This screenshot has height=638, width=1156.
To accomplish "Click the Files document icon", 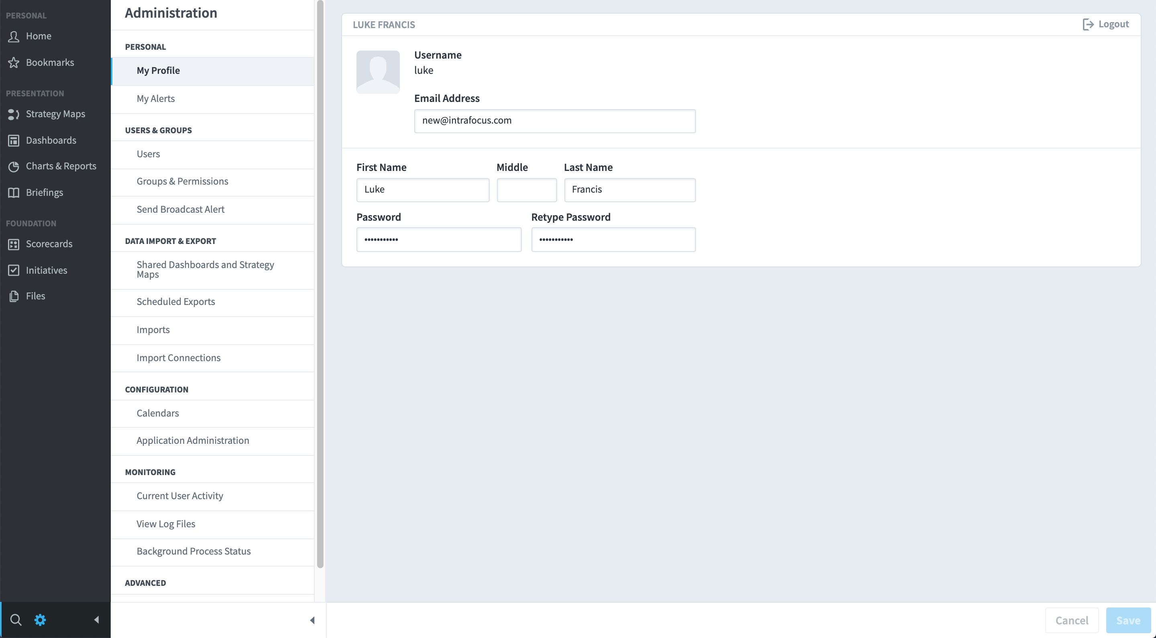I will pos(14,296).
